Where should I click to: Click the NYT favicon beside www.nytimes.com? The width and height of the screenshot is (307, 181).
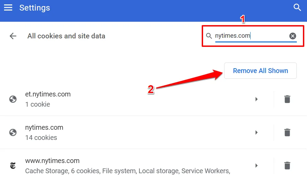click(13, 166)
